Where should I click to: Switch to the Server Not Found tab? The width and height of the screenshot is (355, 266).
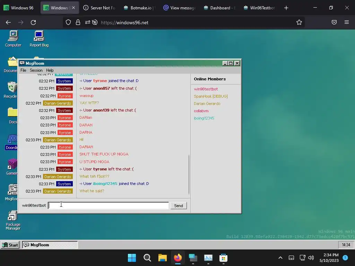99,8
